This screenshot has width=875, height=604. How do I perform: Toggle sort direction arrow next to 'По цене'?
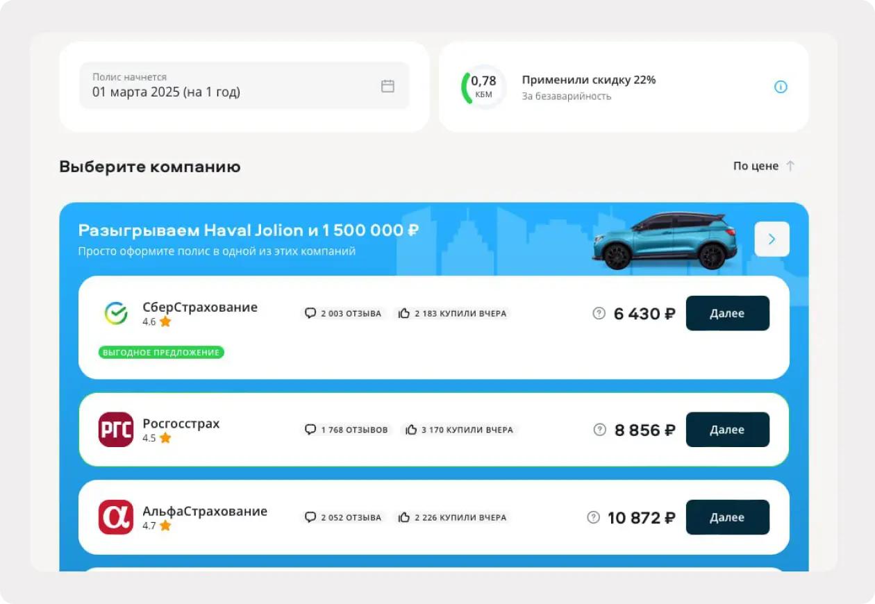click(x=790, y=166)
